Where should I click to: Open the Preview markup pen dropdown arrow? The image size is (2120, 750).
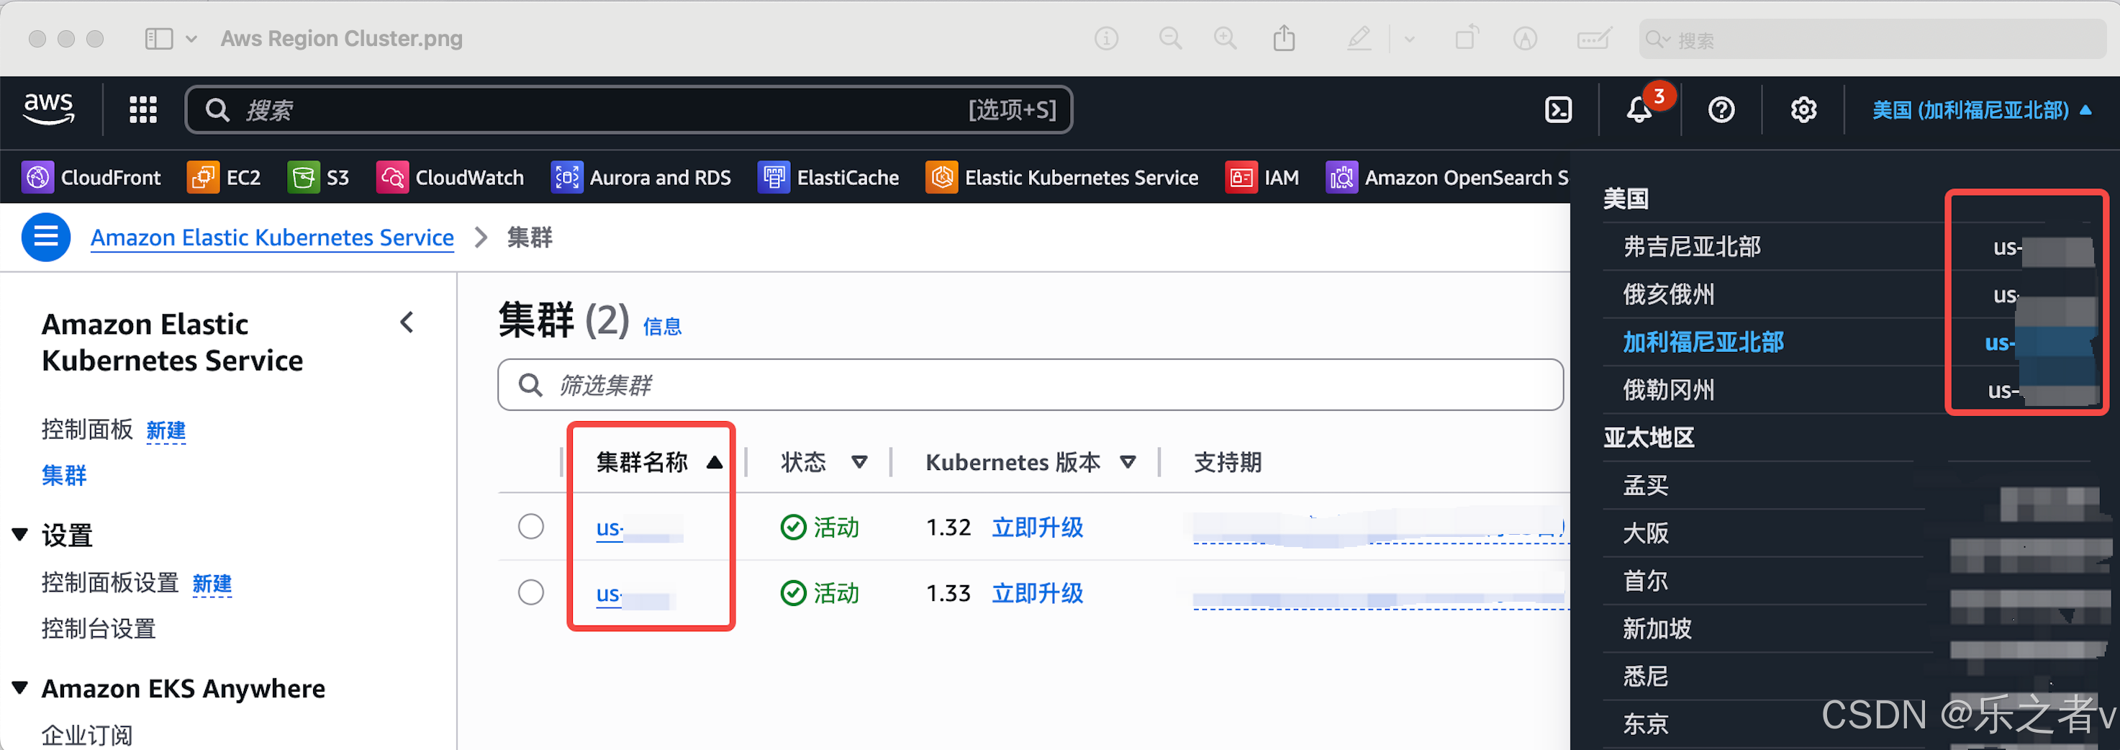tap(1409, 39)
